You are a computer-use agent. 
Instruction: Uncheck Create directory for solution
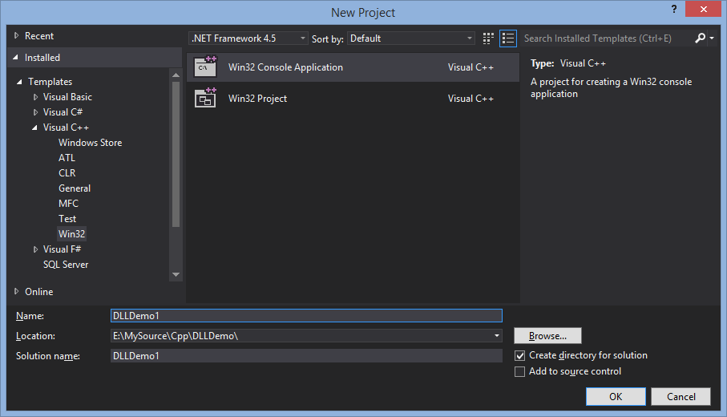pos(519,355)
